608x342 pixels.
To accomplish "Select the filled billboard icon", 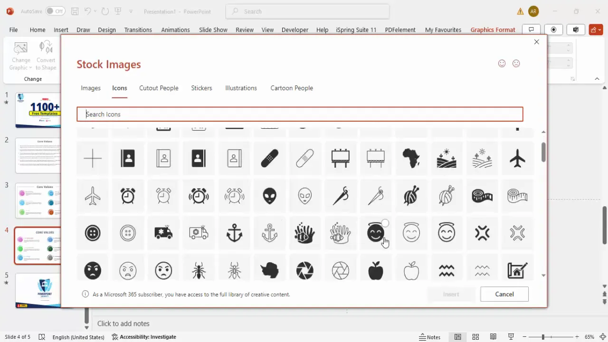I will pyautogui.click(x=341, y=158).
